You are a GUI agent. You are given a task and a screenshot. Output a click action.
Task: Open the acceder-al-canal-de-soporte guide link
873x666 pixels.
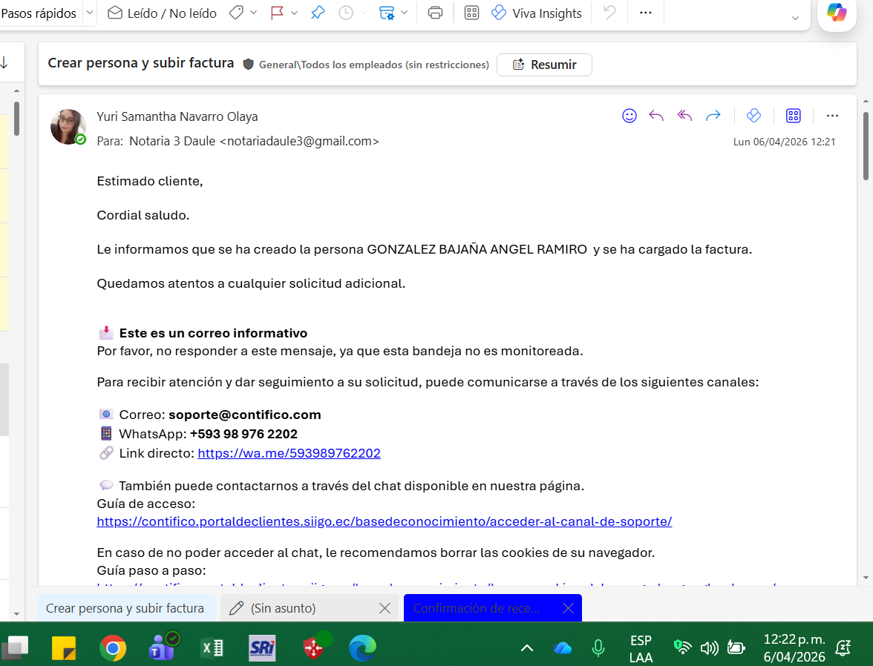pyautogui.click(x=385, y=522)
